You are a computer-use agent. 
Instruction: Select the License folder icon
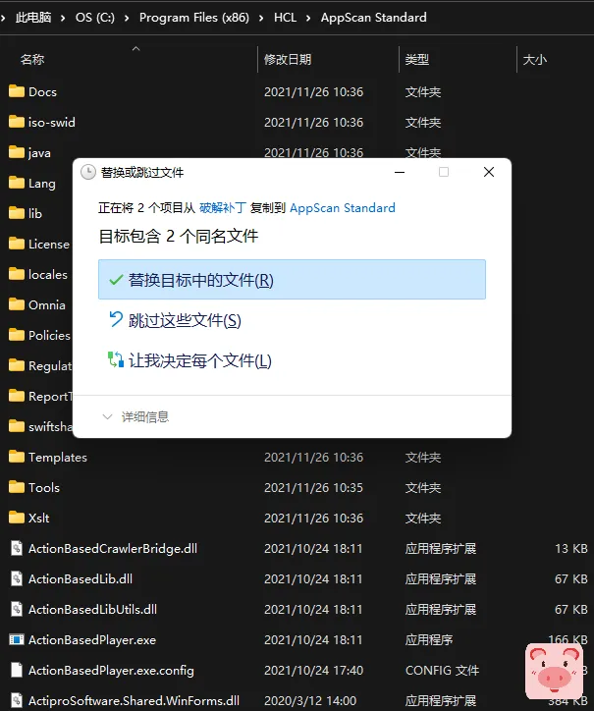(x=17, y=244)
